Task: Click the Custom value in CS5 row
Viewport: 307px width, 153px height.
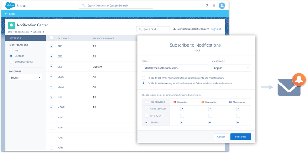Action: (97, 67)
